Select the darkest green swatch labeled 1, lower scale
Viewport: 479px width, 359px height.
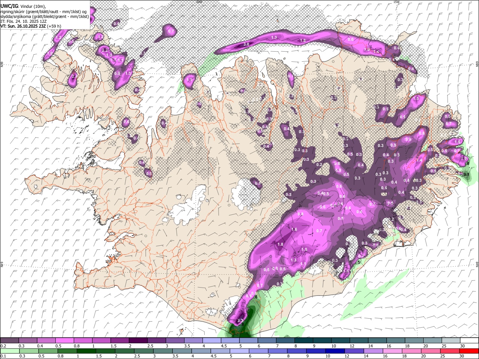pos(86,351)
